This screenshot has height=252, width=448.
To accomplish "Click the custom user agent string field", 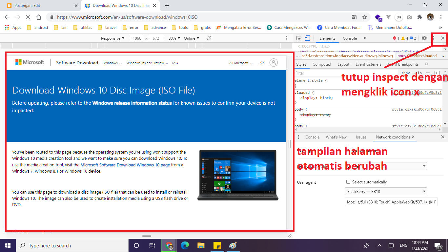I will [391, 202].
